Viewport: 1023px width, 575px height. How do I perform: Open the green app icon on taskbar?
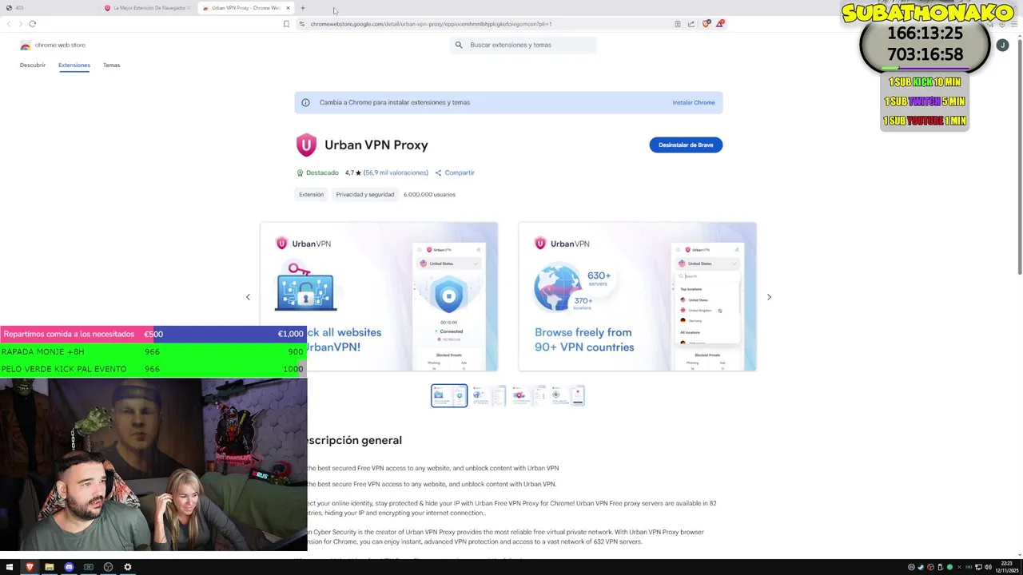tap(89, 567)
